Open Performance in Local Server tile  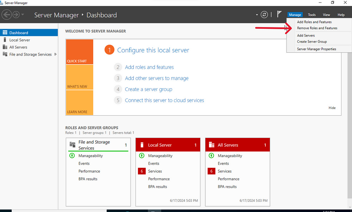pyautogui.click(x=159, y=179)
